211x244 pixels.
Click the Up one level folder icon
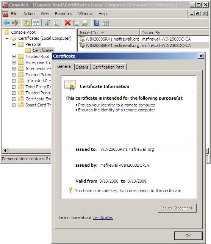pyautogui.click(x=27, y=23)
